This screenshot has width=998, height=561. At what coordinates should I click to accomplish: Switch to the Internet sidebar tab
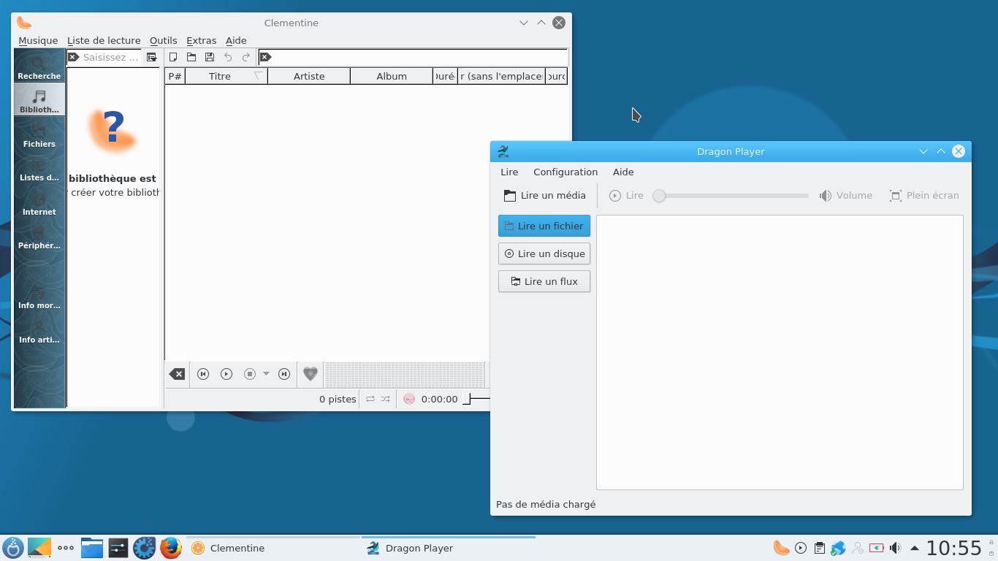(x=39, y=202)
